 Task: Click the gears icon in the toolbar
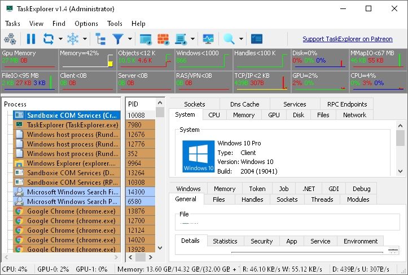click(10, 39)
